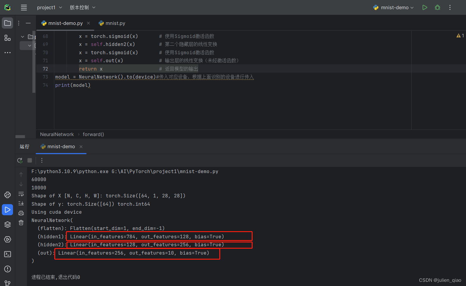Click the PyCharm logo icon
This screenshot has height=286, width=466.
[x=7, y=7]
